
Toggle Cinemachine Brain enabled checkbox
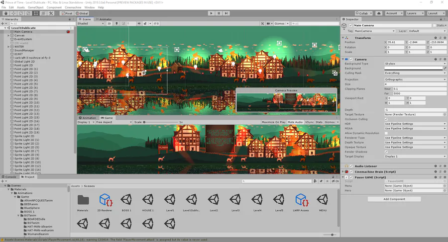[x=351, y=172]
